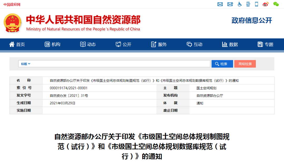Viewport: 284px width, 163px height.
Task: Open the 服务 menu item
Action: pos(162,44)
